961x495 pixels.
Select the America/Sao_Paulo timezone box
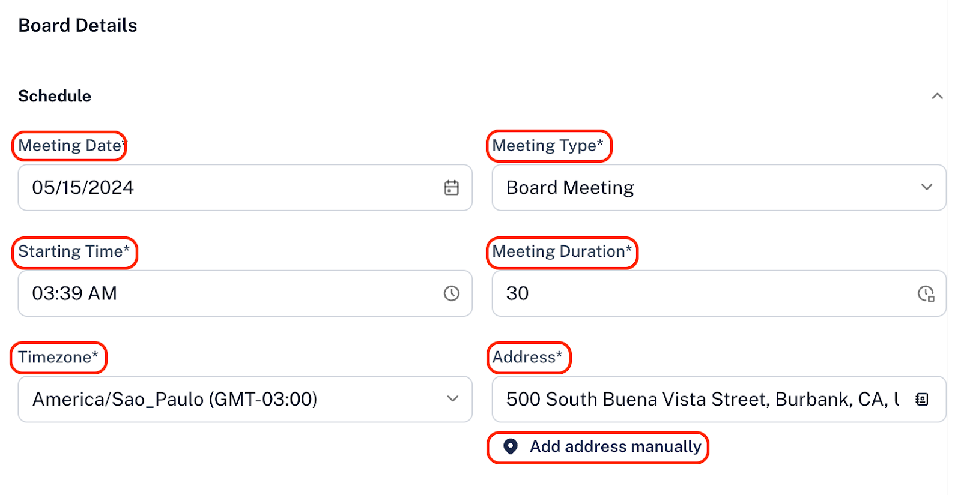coord(245,400)
